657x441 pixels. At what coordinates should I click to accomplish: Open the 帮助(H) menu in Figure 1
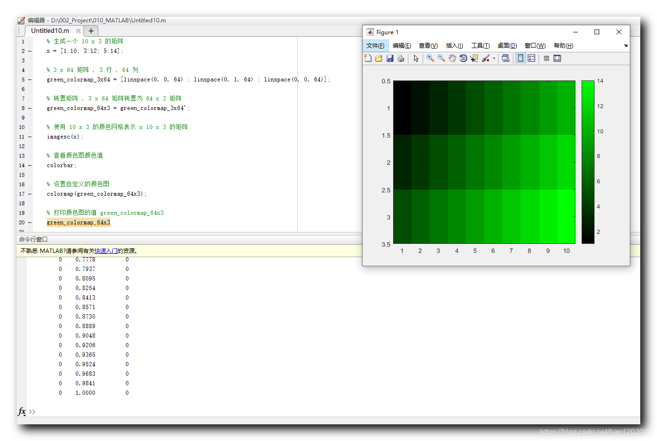(563, 46)
